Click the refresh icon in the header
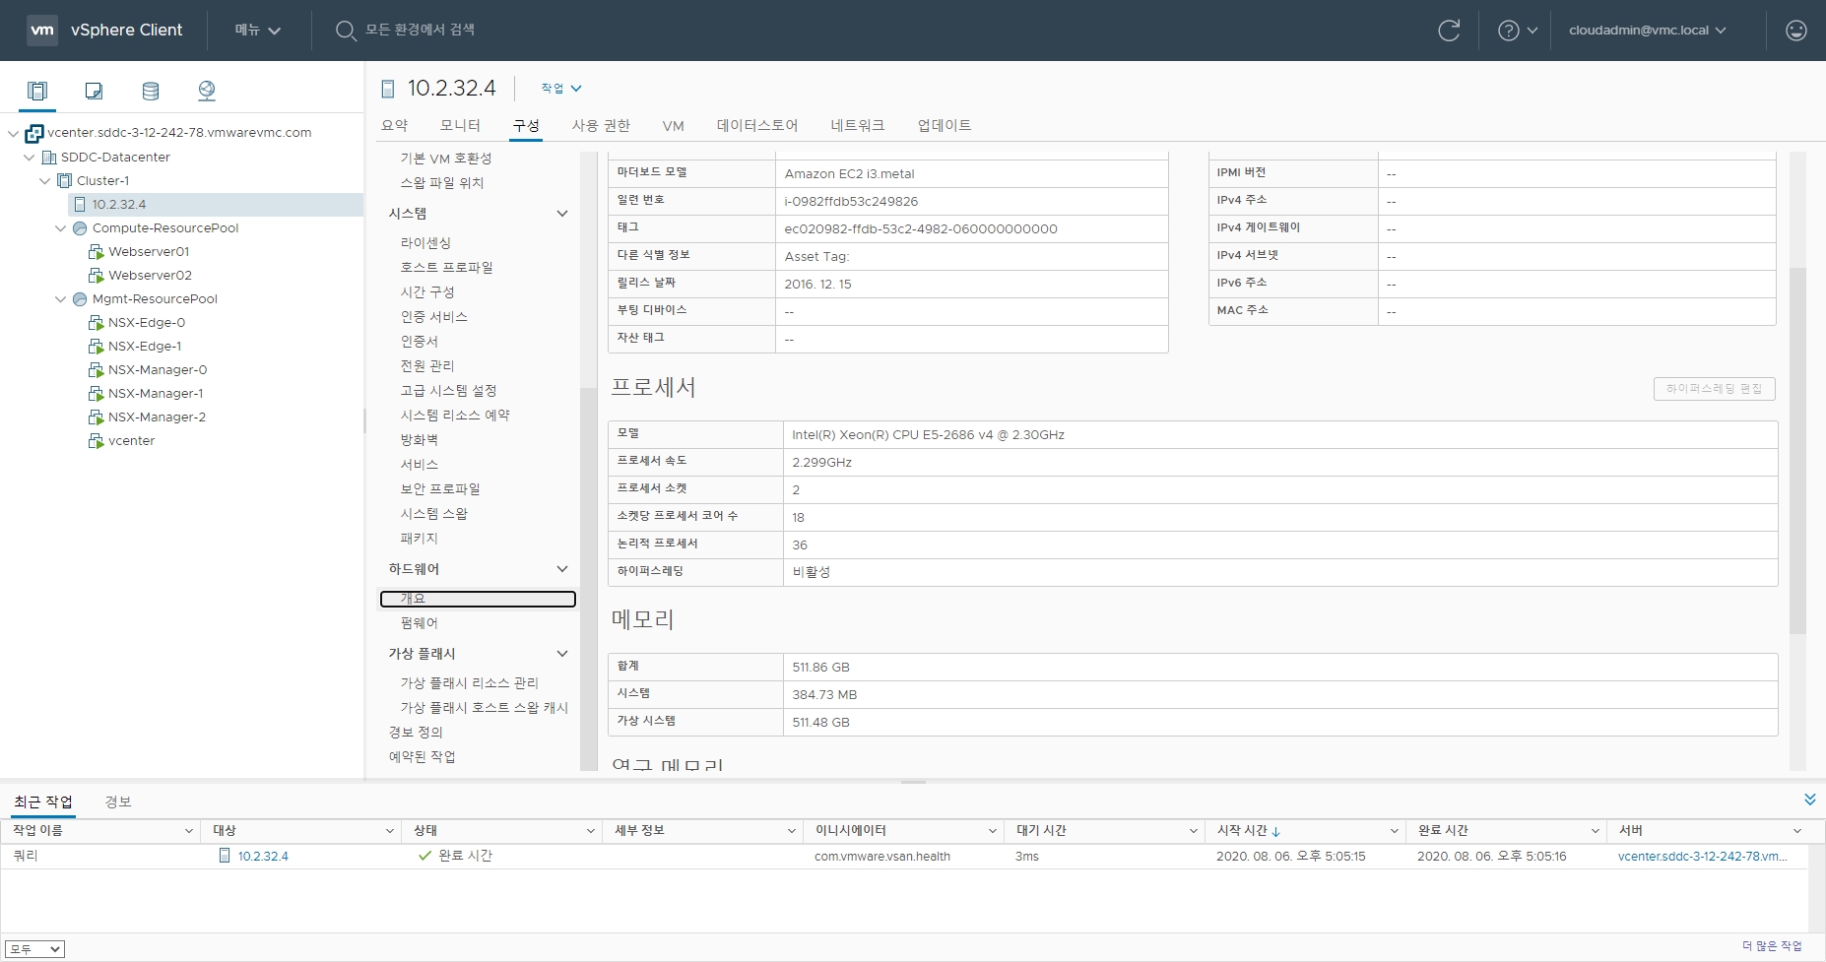 coord(1449,31)
